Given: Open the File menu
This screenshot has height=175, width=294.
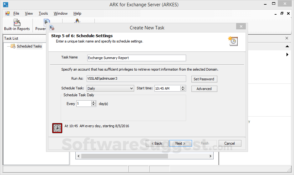Looking at the screenshot, I should [16, 13].
